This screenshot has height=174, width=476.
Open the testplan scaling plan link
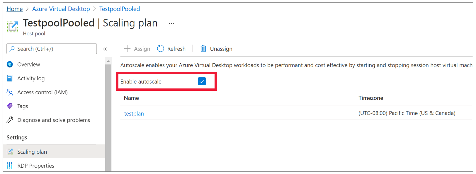coord(134,113)
